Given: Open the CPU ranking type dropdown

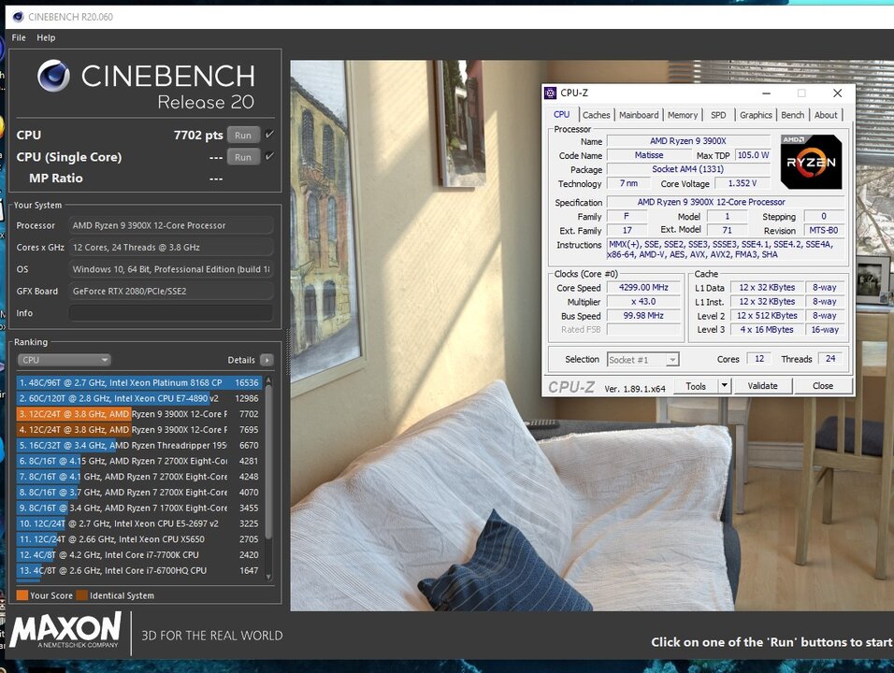Looking at the screenshot, I should (x=64, y=360).
